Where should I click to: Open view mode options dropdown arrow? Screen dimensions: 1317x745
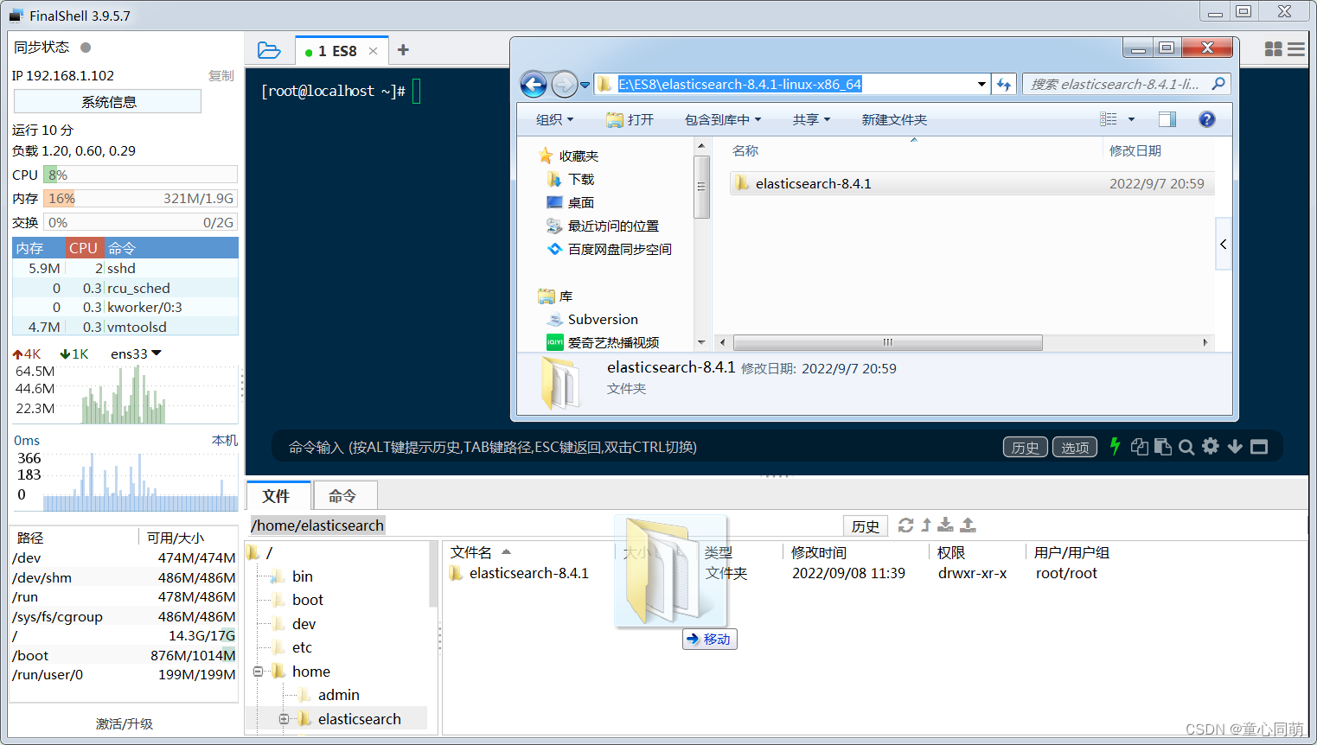click(1131, 119)
